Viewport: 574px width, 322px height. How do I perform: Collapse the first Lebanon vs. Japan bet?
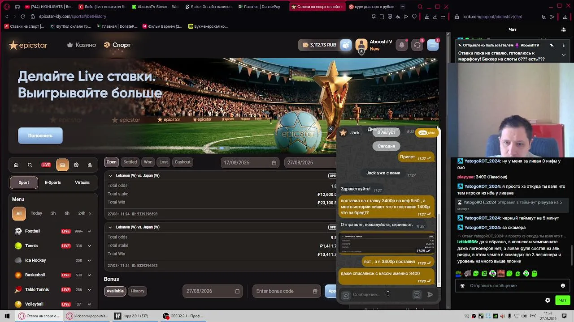(x=110, y=176)
